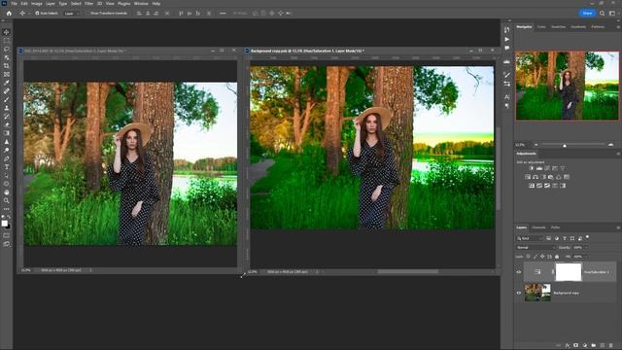Select the Eyedropper tool
The height and width of the screenshot is (350, 622).
click(7, 83)
